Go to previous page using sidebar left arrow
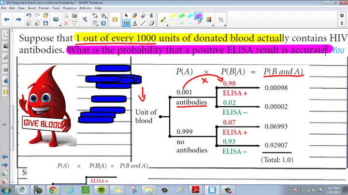 click(5, 157)
